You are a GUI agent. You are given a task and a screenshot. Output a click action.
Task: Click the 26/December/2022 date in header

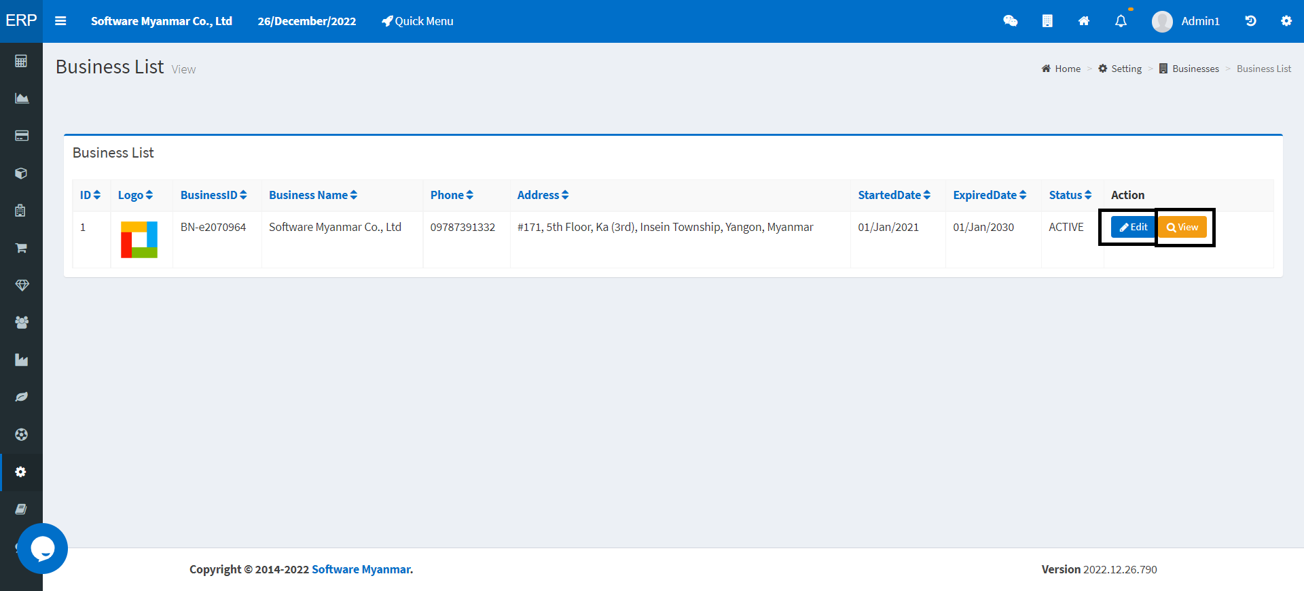tap(307, 21)
